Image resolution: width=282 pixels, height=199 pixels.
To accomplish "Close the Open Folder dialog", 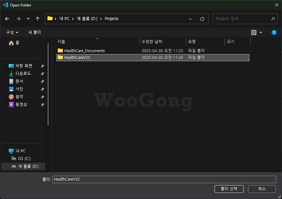I will click(277, 5).
